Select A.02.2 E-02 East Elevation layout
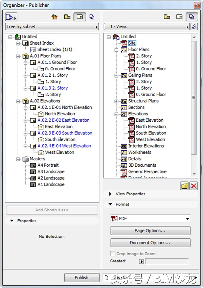The image size is (203, 288). [63, 120]
